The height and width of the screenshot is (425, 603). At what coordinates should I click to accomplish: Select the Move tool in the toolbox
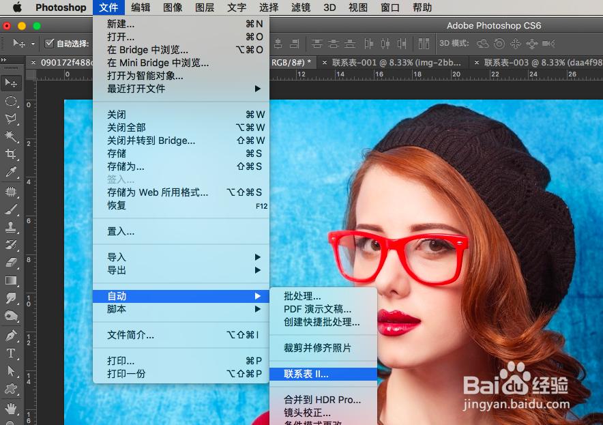(11, 83)
